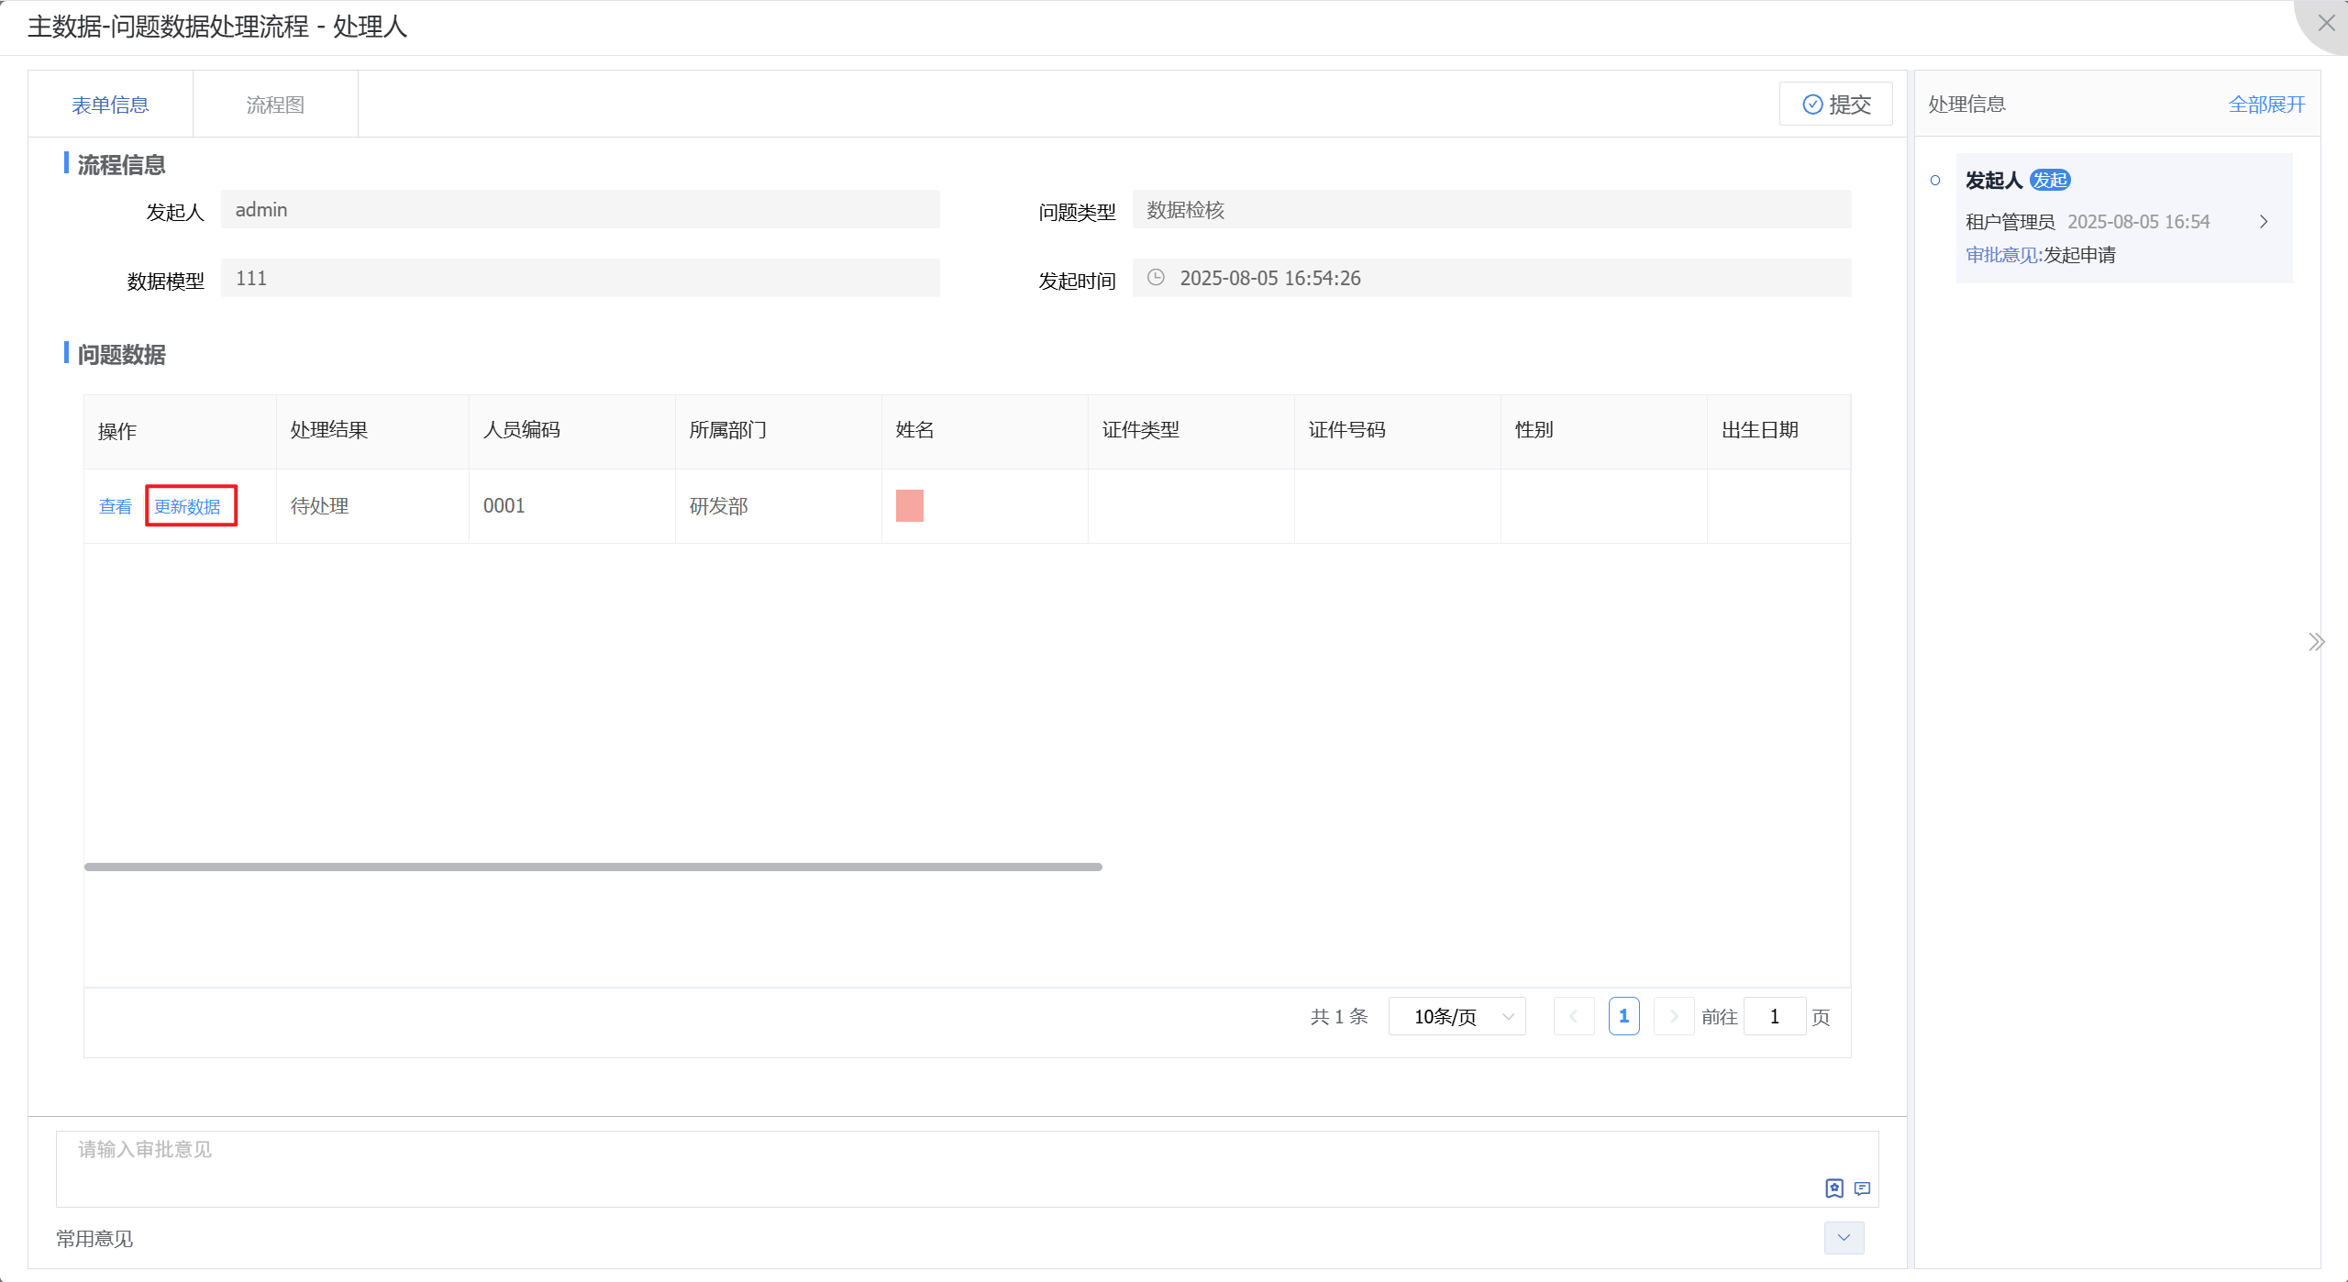Click the bookmark-star icon in opinion box
This screenshot has width=2348, height=1282.
click(1833, 1188)
